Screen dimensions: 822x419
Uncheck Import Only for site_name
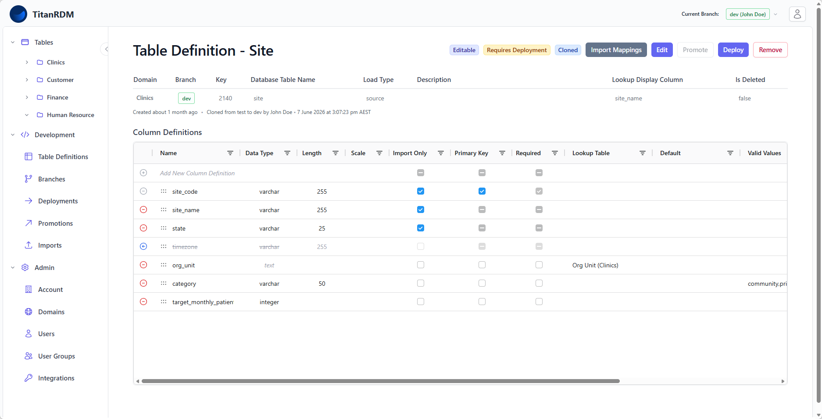(421, 209)
